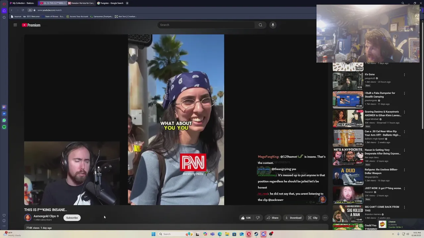Click the Share button
The image size is (424, 238).
(x=273, y=218)
